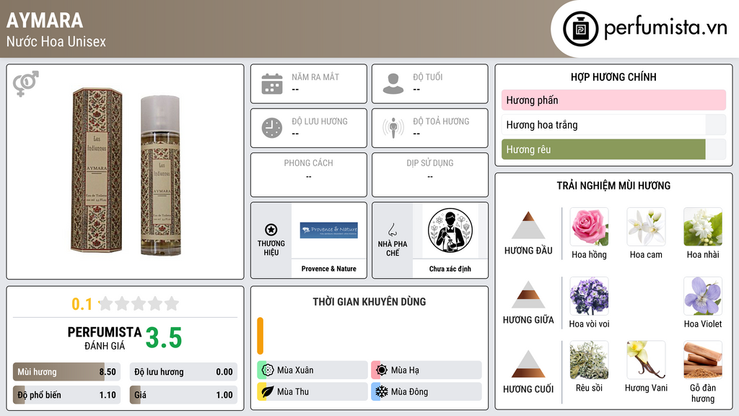The height and width of the screenshot is (416, 739).
Task: Click the clock icon beside Độ lưu hương
Action: click(272, 128)
